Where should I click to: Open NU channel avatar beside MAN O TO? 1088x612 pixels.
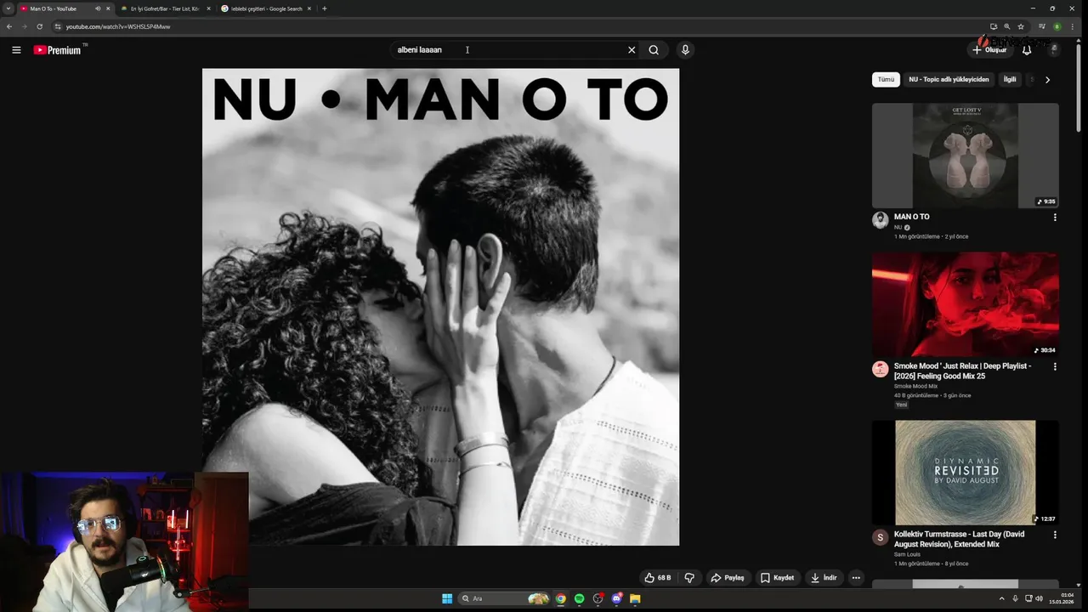click(881, 220)
